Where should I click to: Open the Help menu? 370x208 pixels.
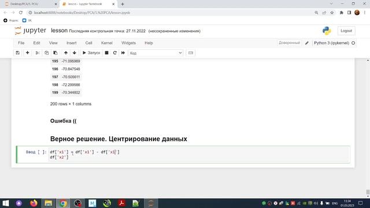click(149, 43)
